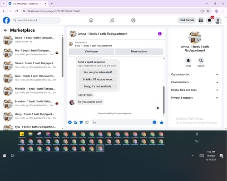Open the Chrome tab search dropdown
This screenshot has height=181, width=227.
pos(4,4)
